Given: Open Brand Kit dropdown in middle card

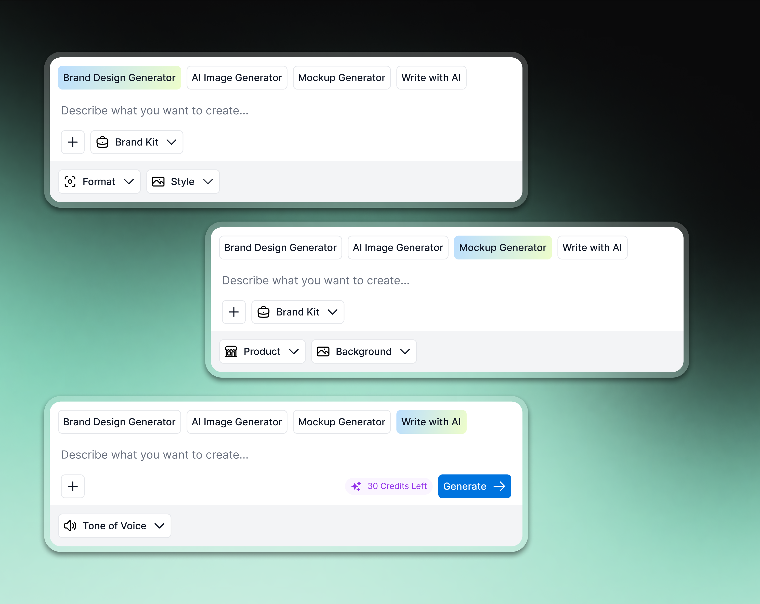Looking at the screenshot, I should click(x=298, y=312).
